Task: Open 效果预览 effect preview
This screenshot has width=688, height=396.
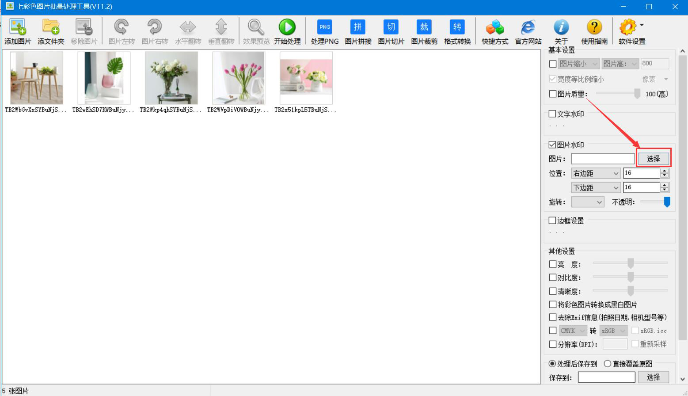Action: click(x=256, y=31)
